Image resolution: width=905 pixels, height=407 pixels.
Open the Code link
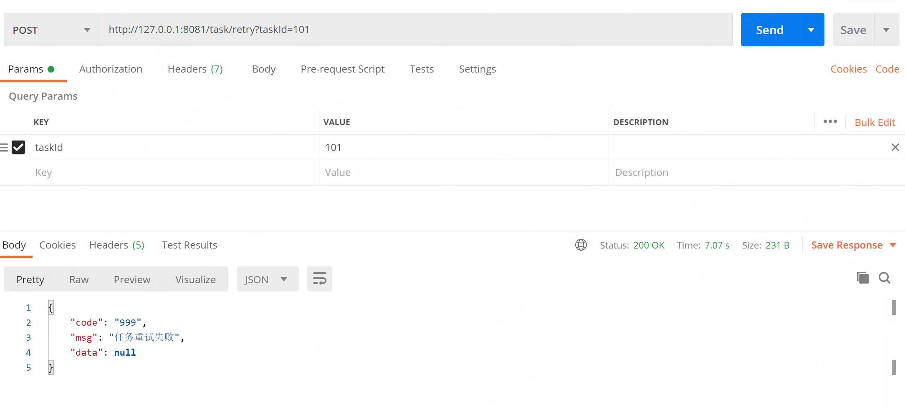click(x=887, y=69)
